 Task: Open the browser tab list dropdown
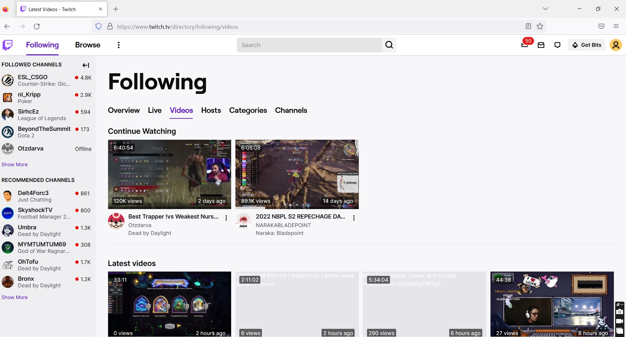[545, 9]
